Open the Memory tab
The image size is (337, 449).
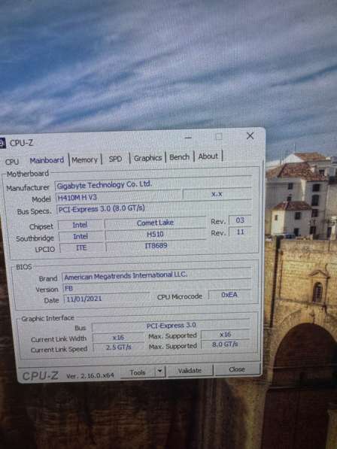tap(84, 159)
